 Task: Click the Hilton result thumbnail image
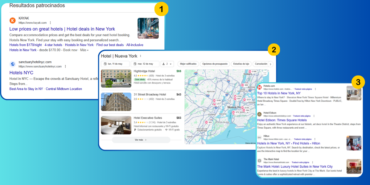[x=354, y=143]
